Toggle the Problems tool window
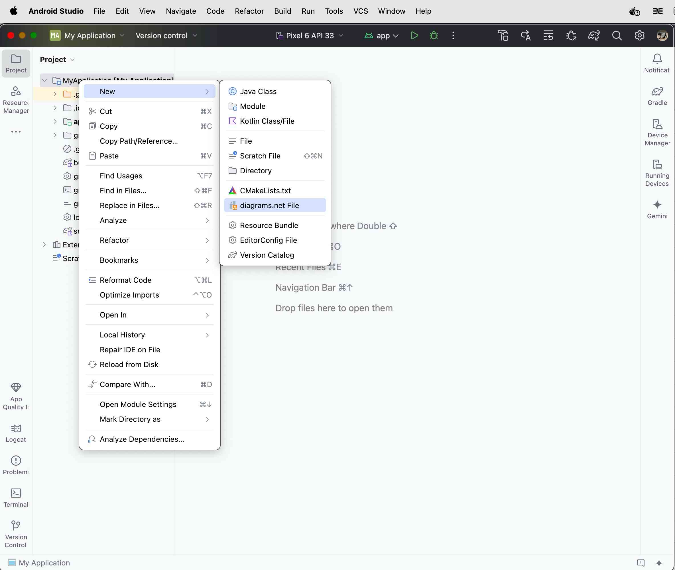This screenshot has width=675, height=570. [x=16, y=465]
